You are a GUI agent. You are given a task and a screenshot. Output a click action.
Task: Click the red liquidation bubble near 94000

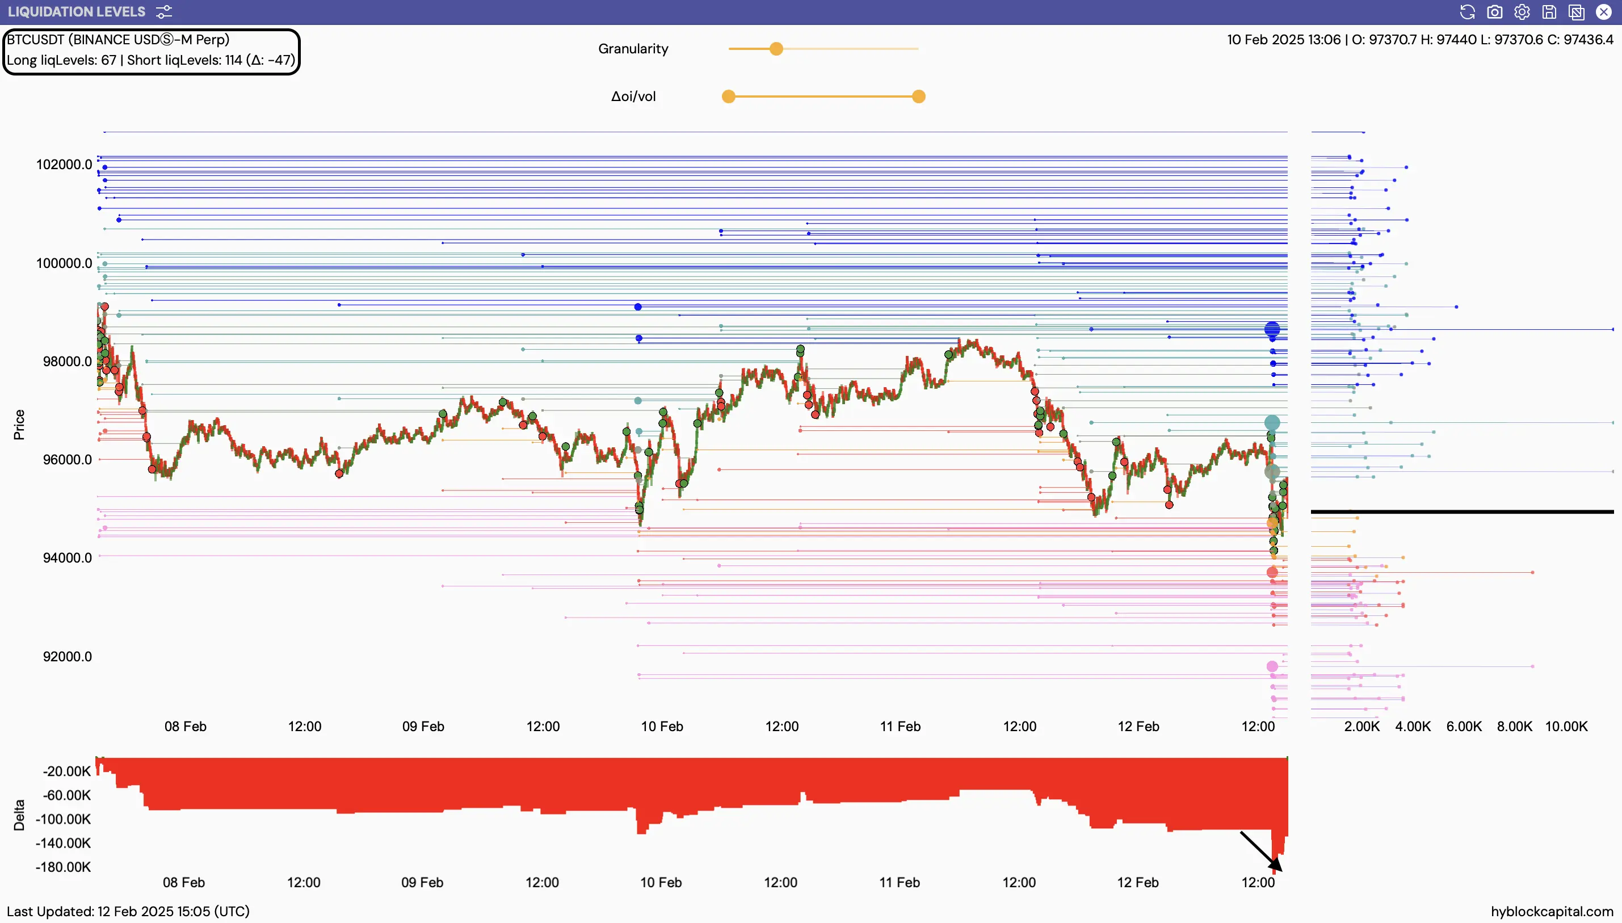click(1272, 572)
